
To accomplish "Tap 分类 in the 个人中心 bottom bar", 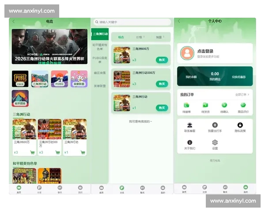I will point(204,189).
